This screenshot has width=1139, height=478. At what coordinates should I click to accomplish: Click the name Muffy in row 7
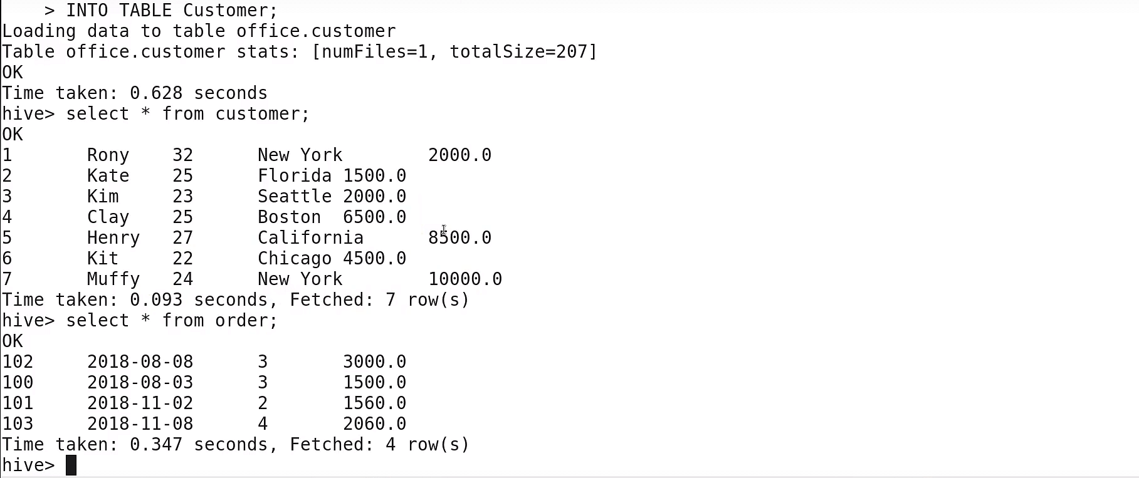coord(113,279)
